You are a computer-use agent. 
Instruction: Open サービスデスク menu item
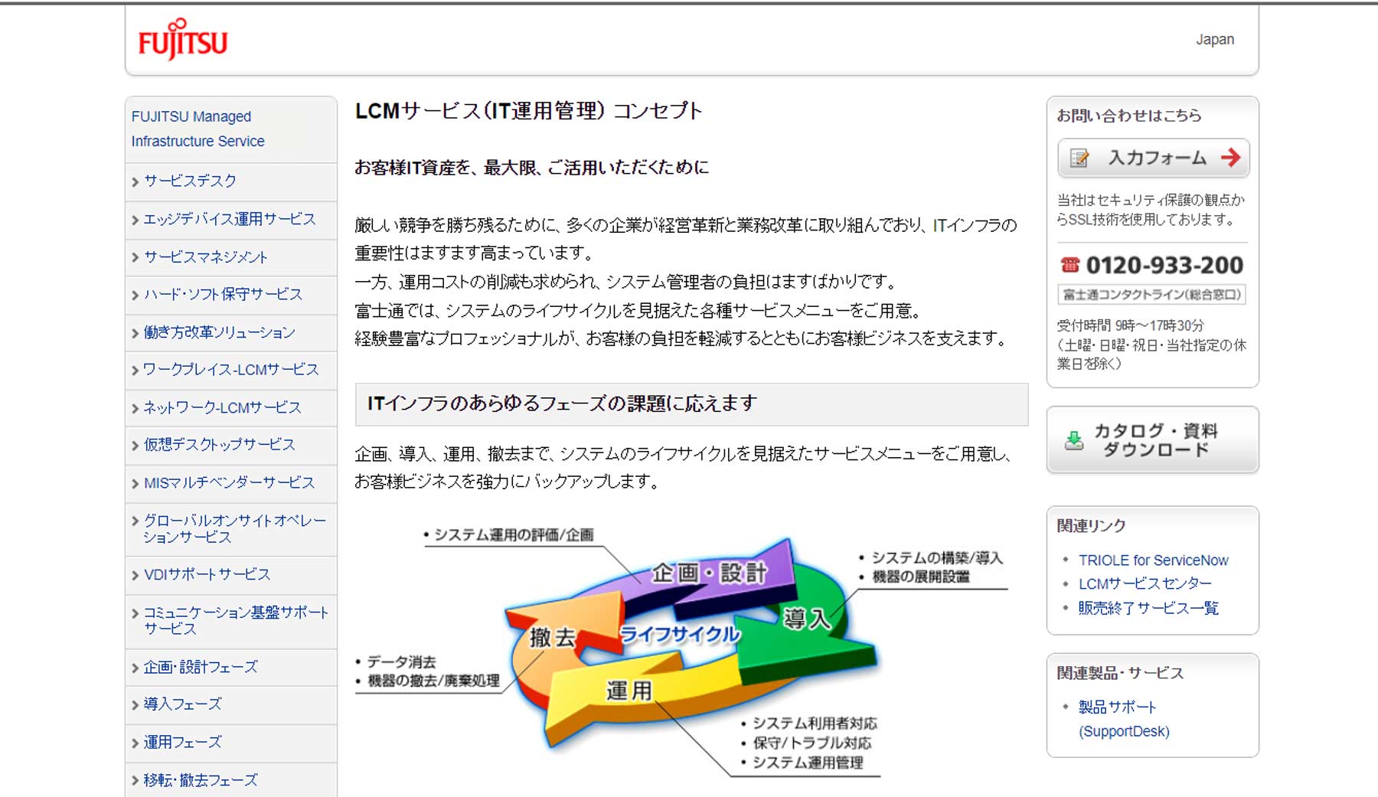(x=190, y=181)
